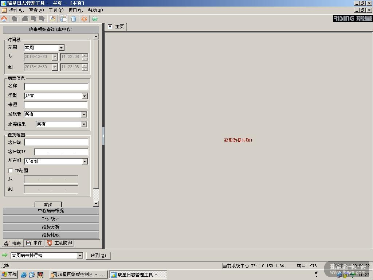Switch to the 事件 bottom tab
Screen dimensions: 373x280
tap(34, 243)
